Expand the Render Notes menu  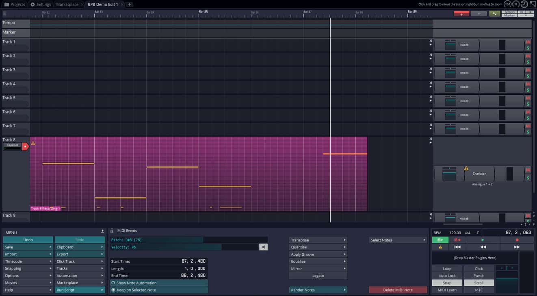[x=318, y=290]
